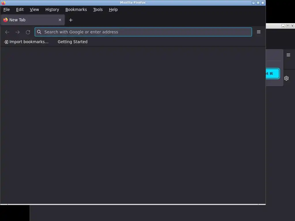Open hamburger menu in the background window
Viewport: 295px width, 221px height.
tap(288, 55)
